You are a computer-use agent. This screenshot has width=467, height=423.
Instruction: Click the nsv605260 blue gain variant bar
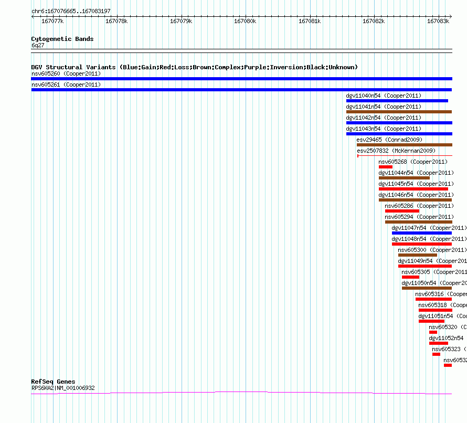click(241, 79)
